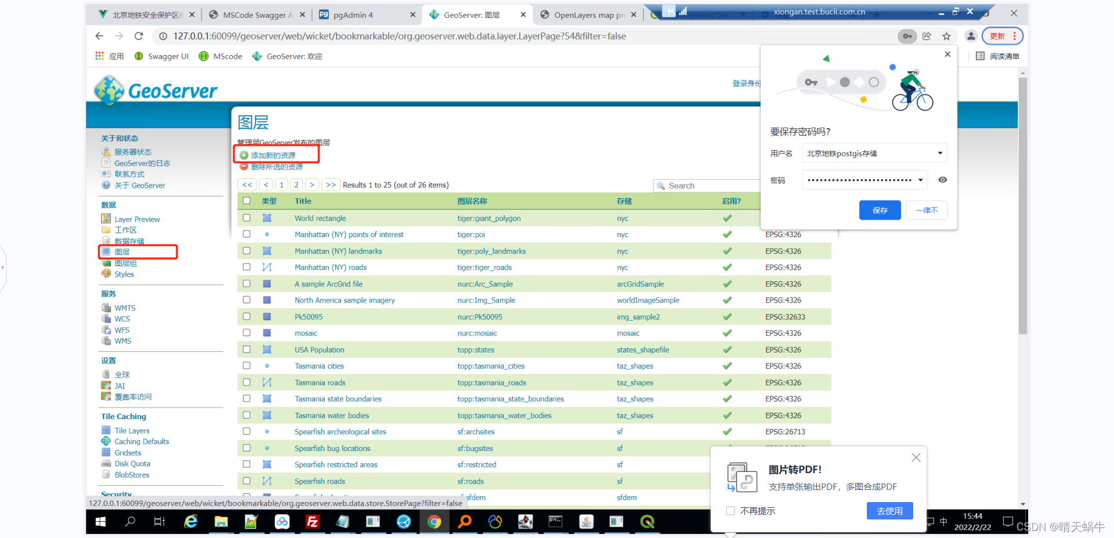The image size is (1114, 538).
Task: Click the GeoServer logo
Action: click(155, 90)
